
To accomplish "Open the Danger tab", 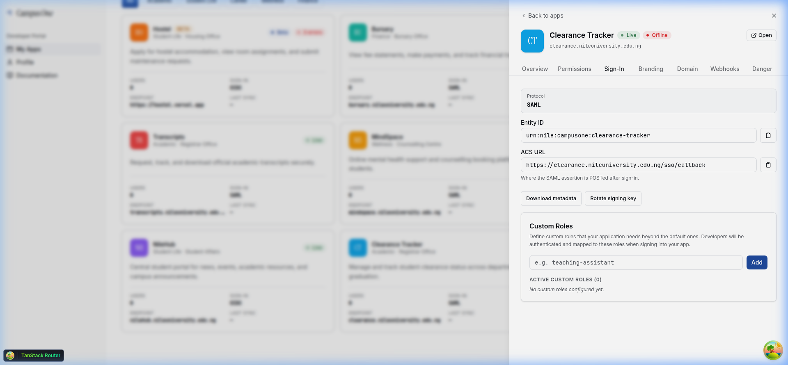I will (762, 69).
